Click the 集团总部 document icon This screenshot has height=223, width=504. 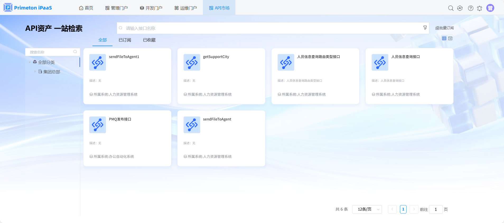tap(40, 71)
